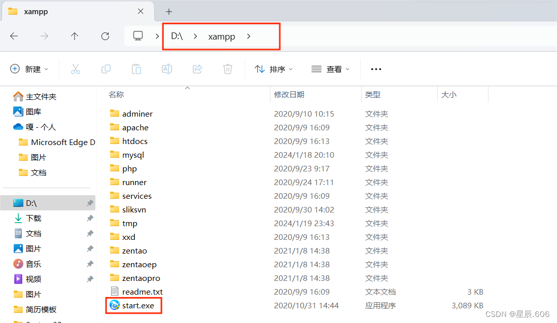
Task: Go forward with the right arrow button
Action: coord(44,36)
